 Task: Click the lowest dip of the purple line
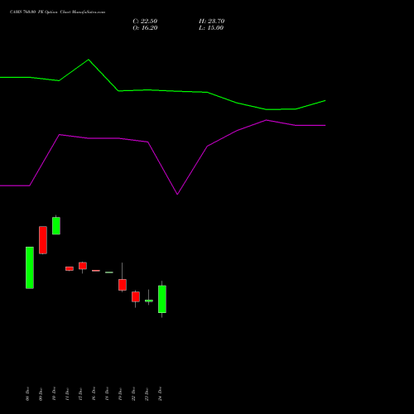tap(177, 194)
